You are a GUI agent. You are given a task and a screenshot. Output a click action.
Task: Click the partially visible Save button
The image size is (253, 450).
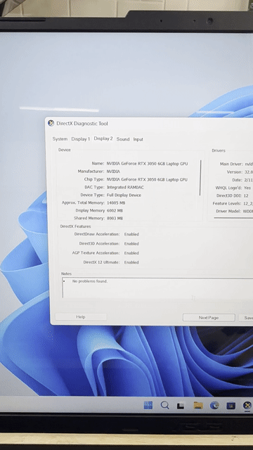coord(246,318)
